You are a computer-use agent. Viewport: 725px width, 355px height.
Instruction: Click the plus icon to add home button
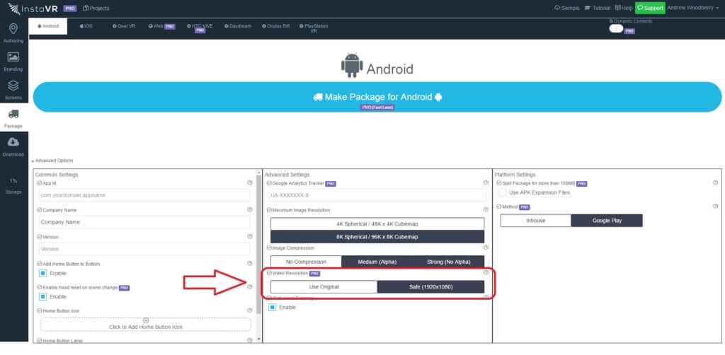coord(146,320)
